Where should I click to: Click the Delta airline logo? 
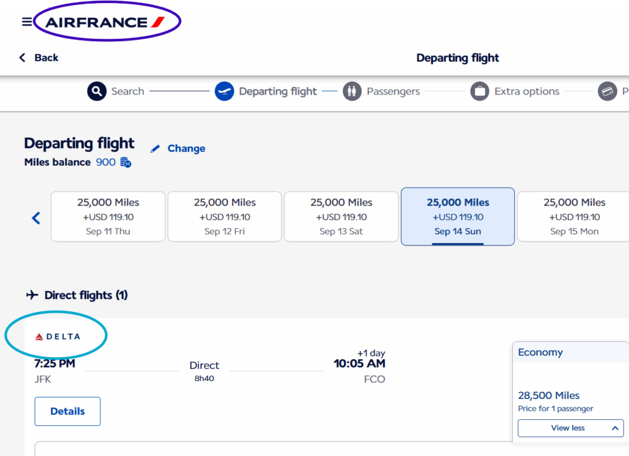58,336
